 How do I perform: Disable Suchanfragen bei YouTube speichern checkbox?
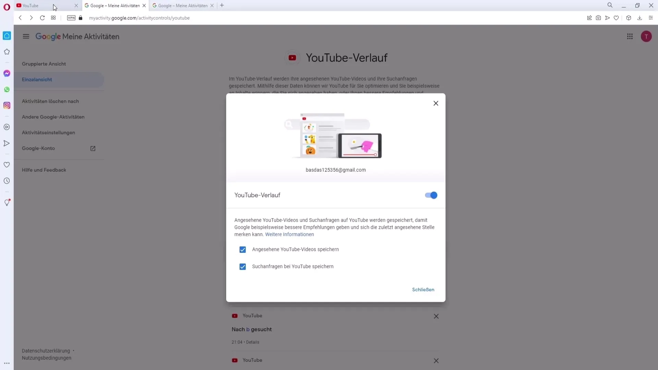pos(242,266)
